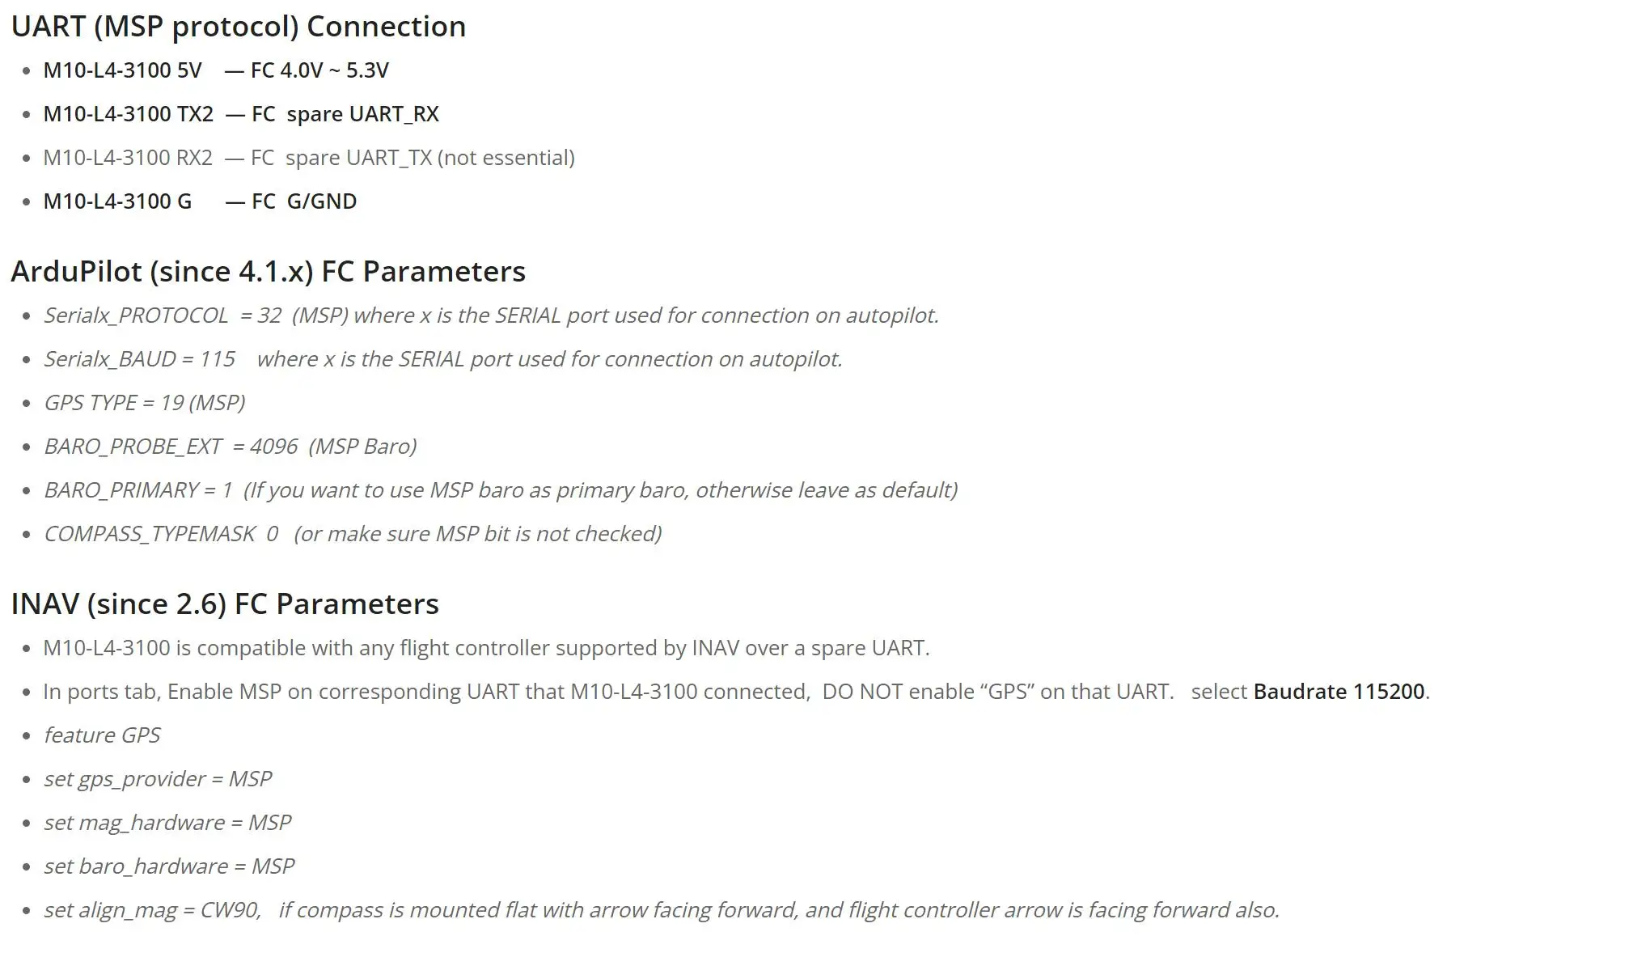Click the bold Baudrate 115200 text
The height and width of the screenshot is (953, 1650).
click(x=1339, y=692)
